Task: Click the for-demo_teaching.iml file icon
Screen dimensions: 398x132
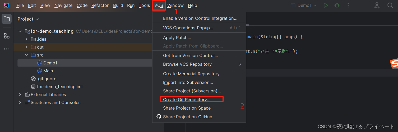Action: point(33,87)
